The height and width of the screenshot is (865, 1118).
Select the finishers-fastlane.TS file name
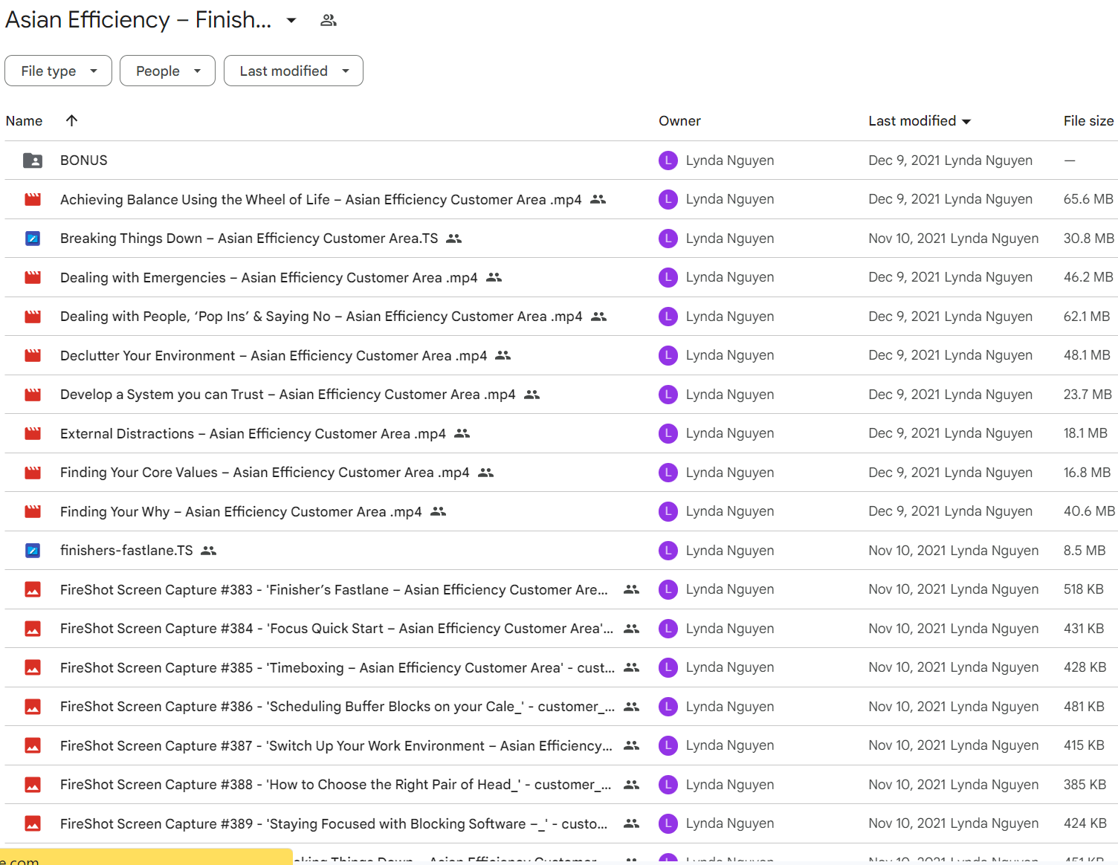(126, 551)
